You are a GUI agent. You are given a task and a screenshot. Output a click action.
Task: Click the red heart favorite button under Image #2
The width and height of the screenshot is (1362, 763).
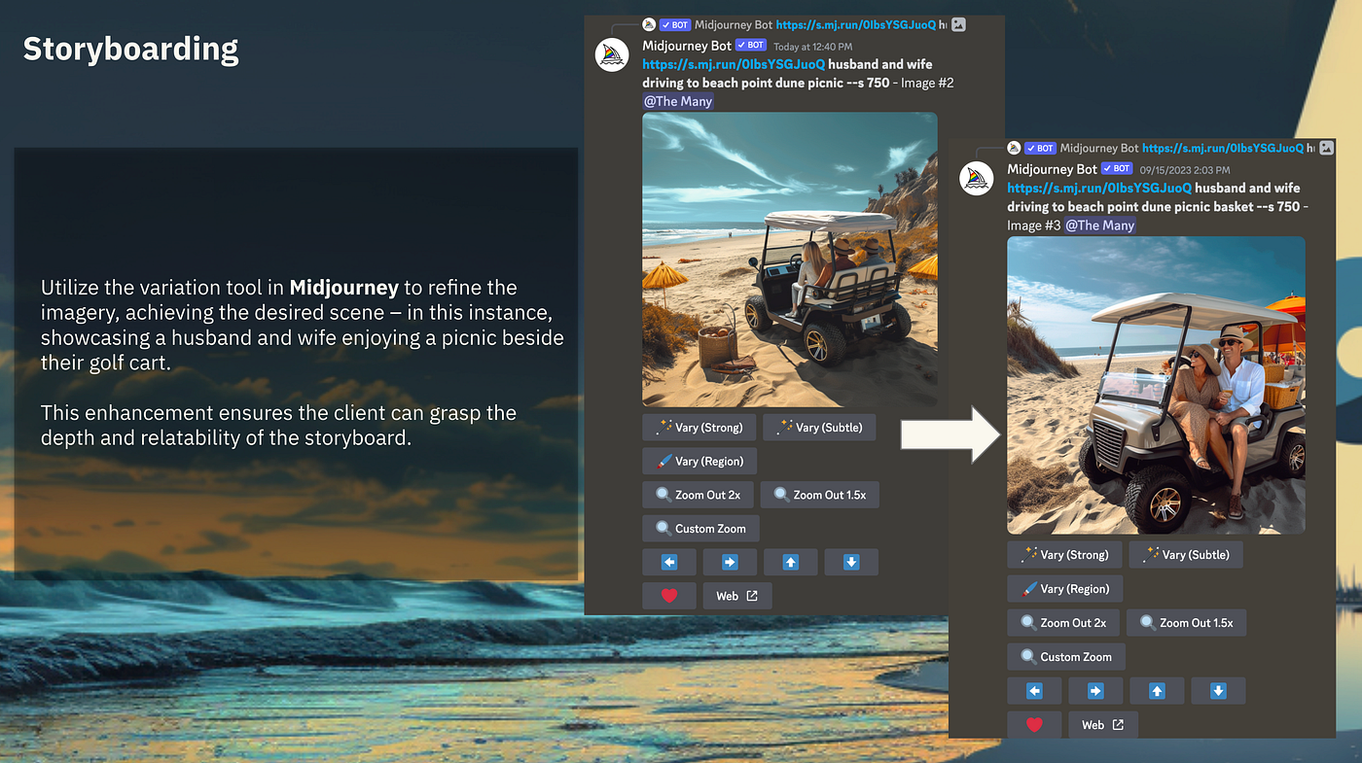point(669,596)
